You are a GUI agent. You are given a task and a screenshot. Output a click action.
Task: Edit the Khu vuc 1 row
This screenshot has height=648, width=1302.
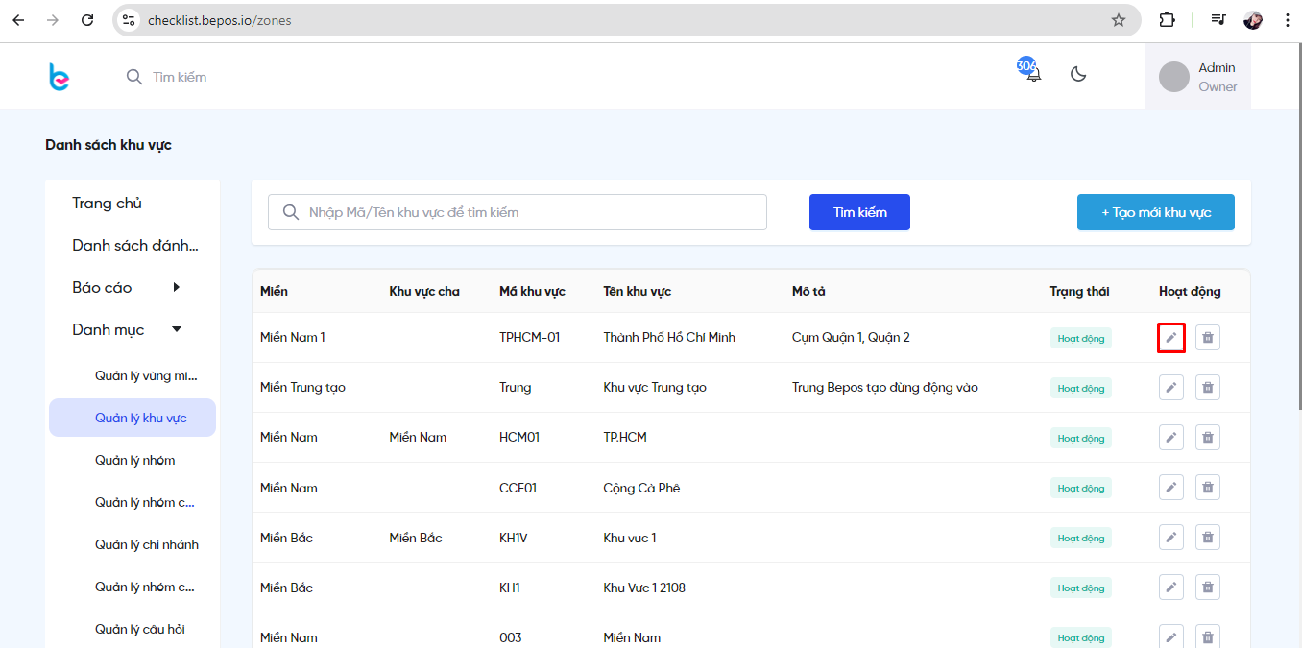1171,538
